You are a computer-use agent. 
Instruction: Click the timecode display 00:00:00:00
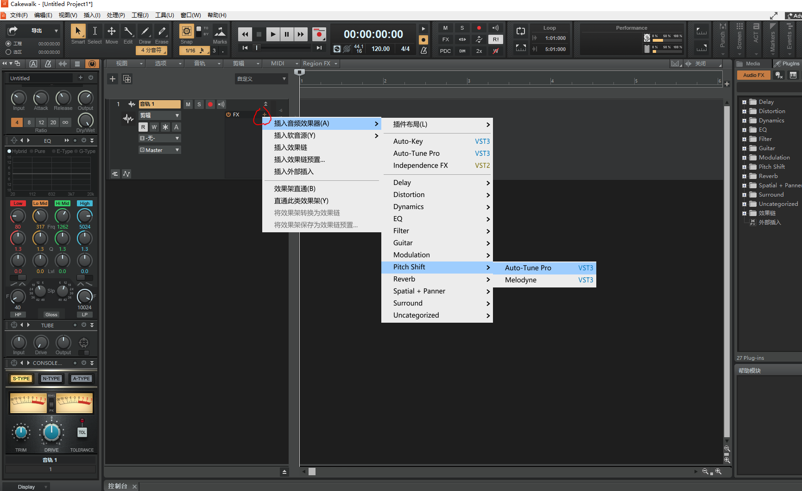coord(373,34)
